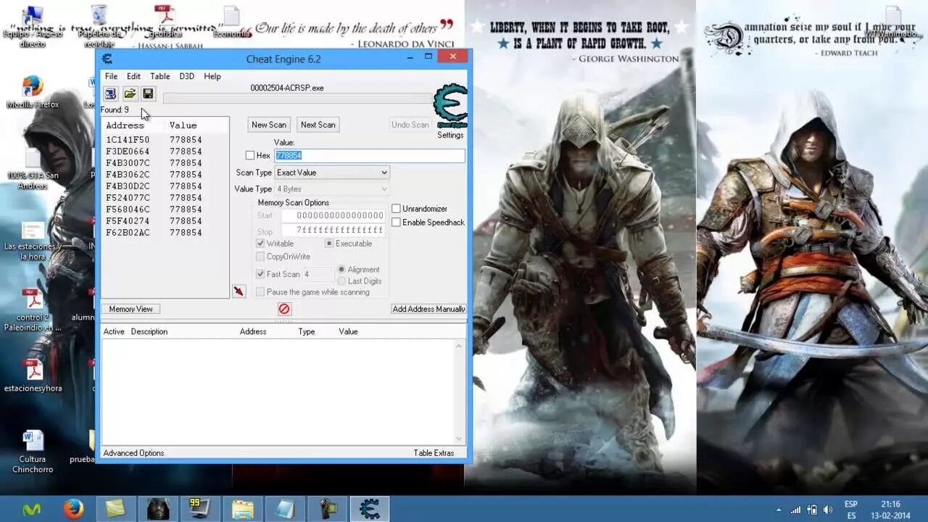Click the floppy disk save icon
Image resolution: width=928 pixels, height=522 pixels.
(x=148, y=94)
